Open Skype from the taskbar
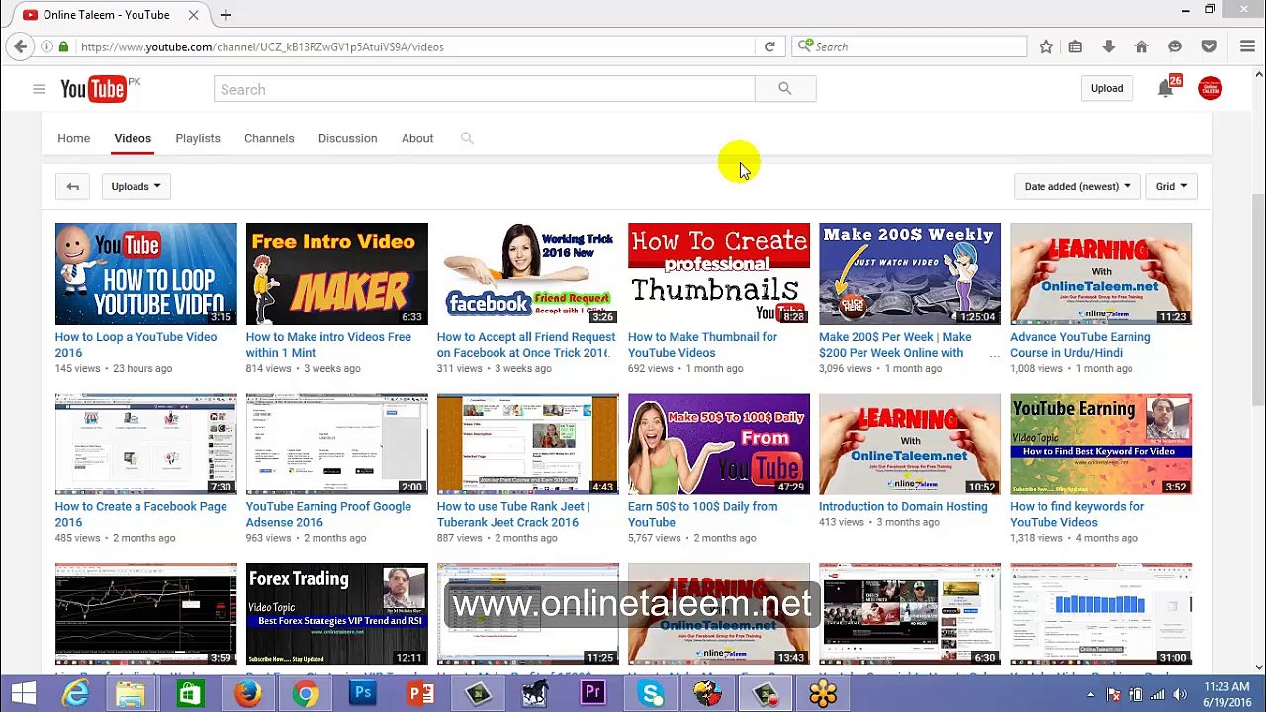The height and width of the screenshot is (712, 1266). click(651, 694)
